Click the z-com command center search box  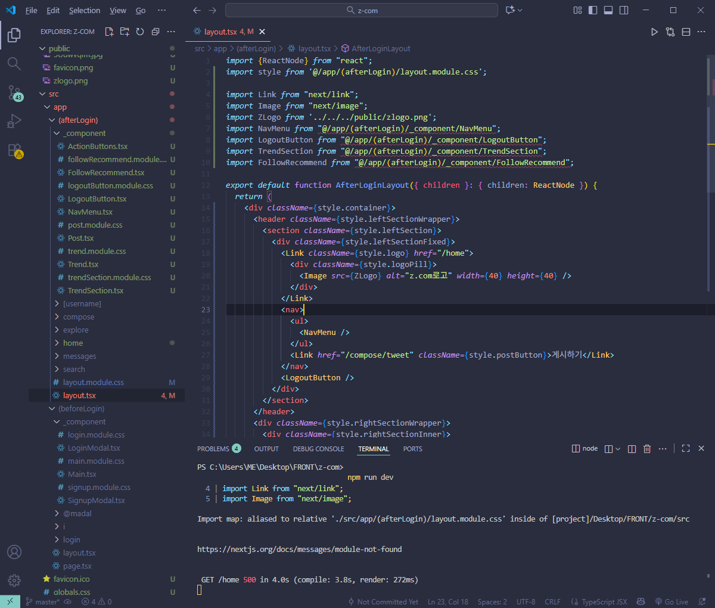(362, 10)
